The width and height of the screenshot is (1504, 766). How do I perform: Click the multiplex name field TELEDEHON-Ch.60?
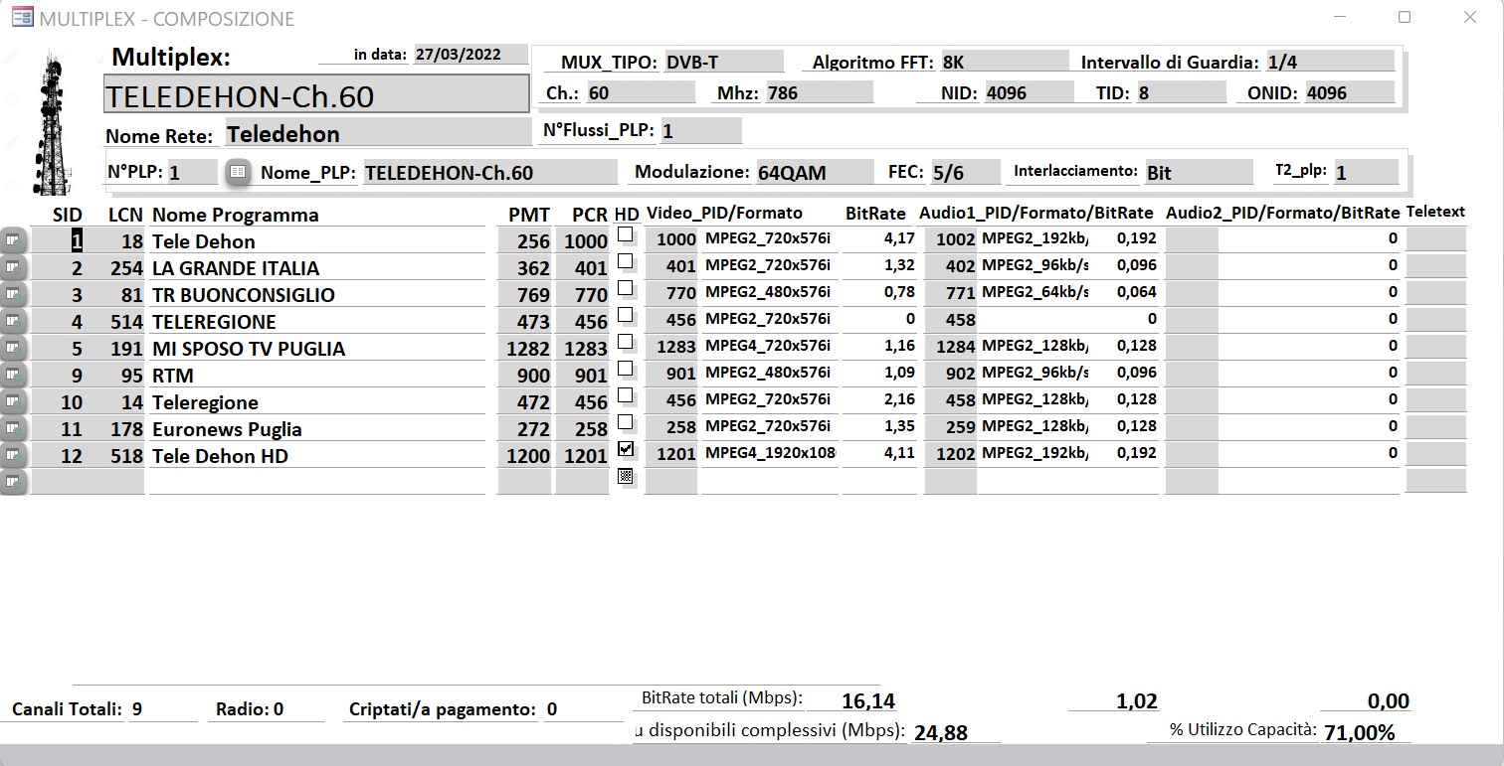point(316,94)
